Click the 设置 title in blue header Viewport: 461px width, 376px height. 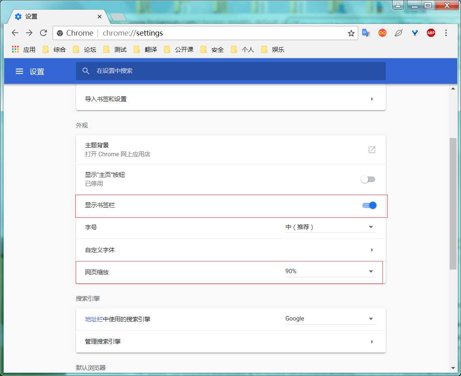[x=37, y=72]
